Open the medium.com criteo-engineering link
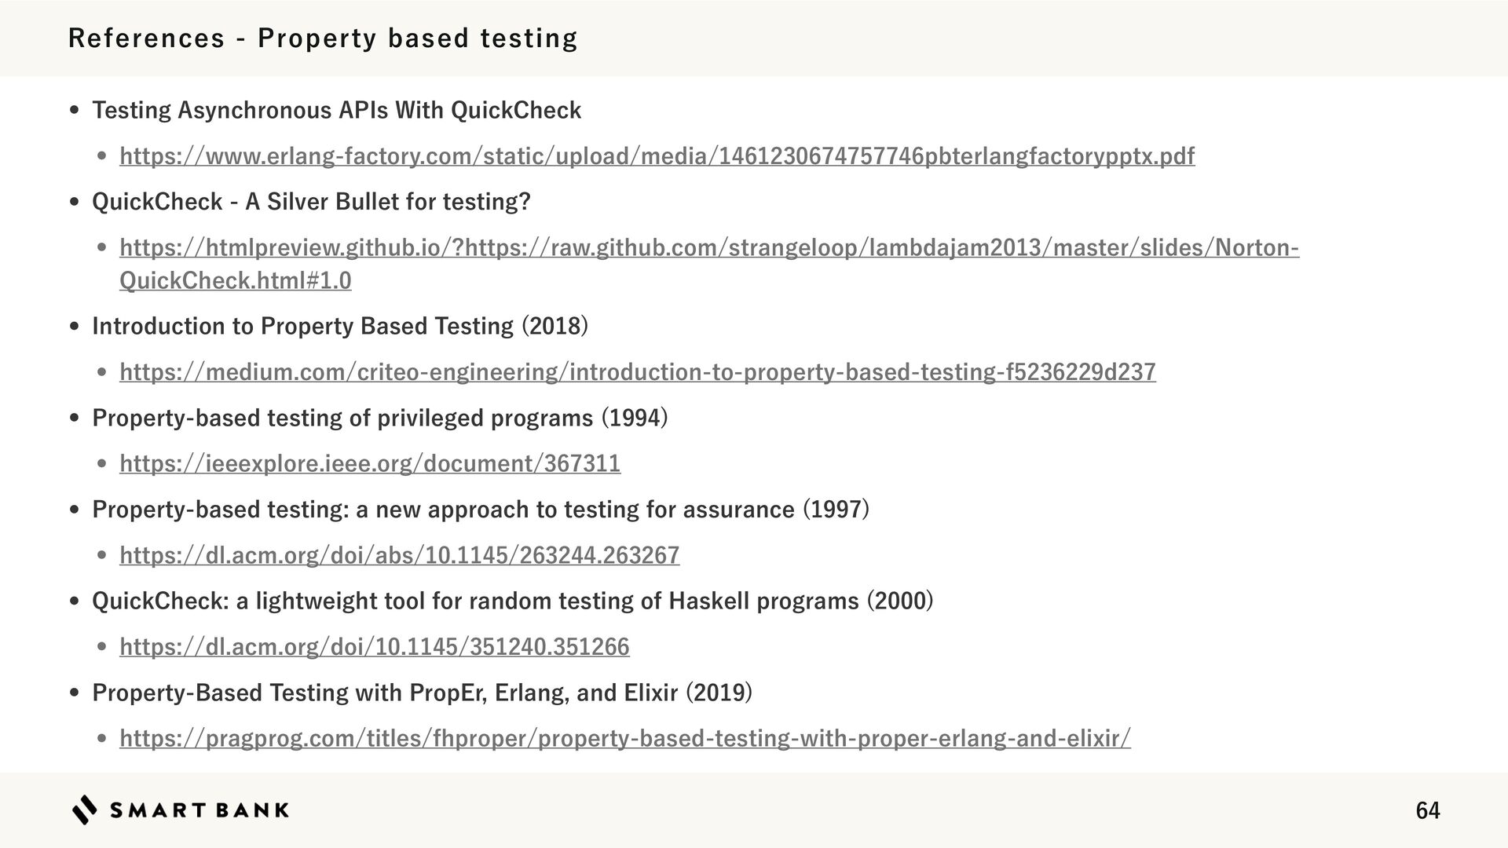 click(x=637, y=371)
